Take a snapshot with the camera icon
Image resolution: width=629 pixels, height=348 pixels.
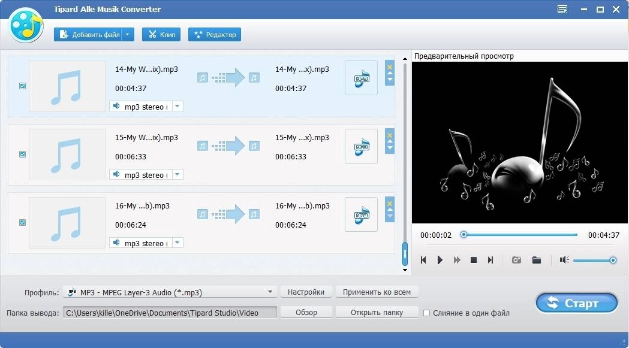pos(516,260)
